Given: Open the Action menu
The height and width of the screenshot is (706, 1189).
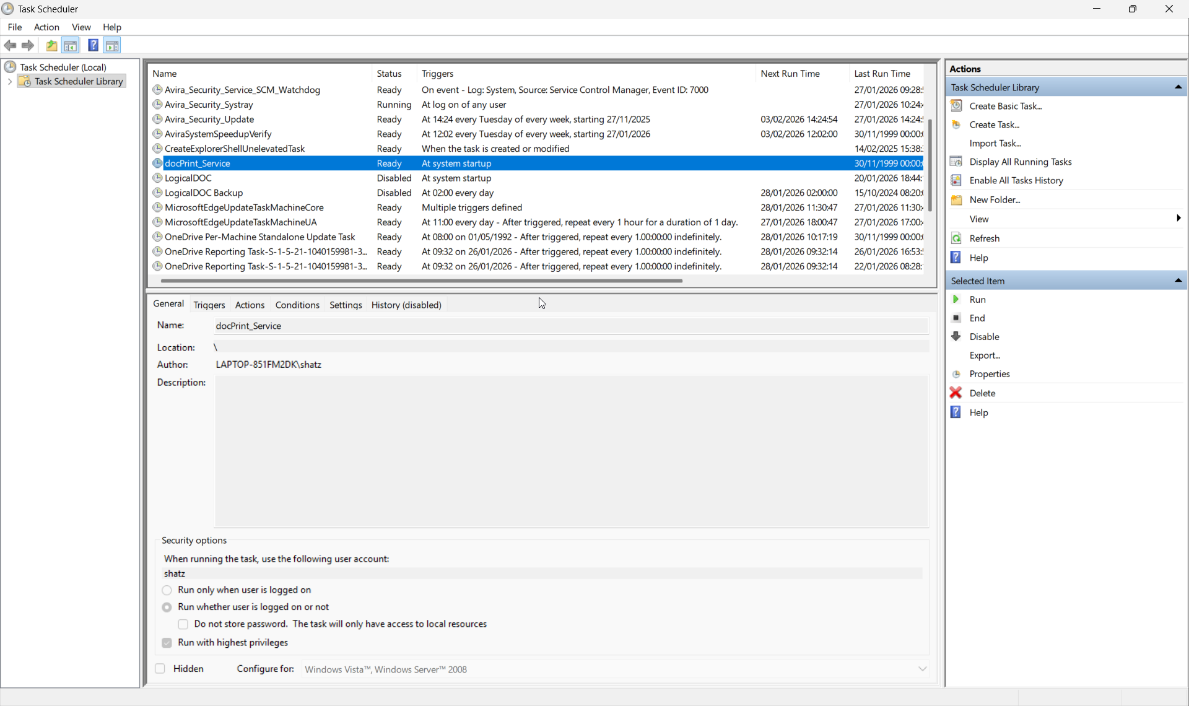Looking at the screenshot, I should click(46, 27).
